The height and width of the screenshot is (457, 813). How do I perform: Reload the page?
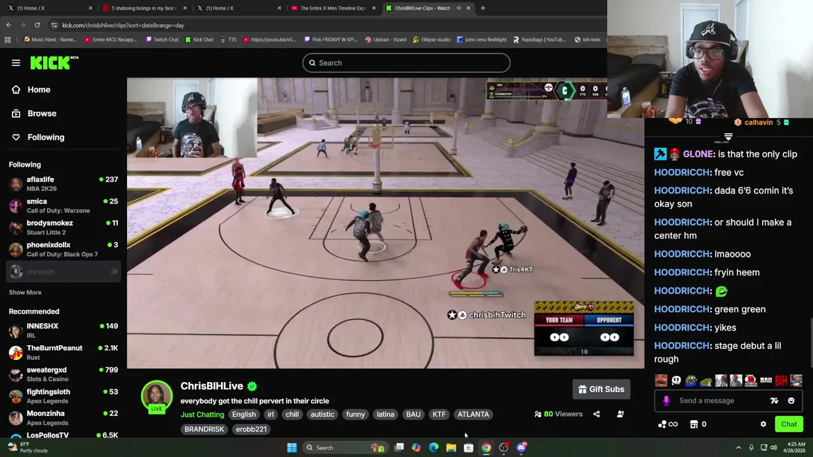(37, 25)
